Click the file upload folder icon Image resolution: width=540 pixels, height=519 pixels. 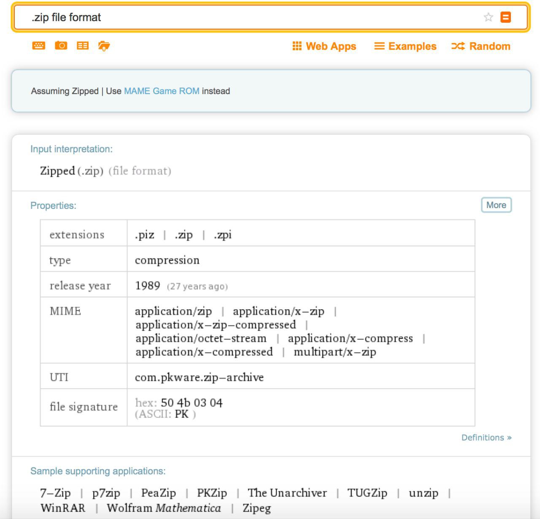pyautogui.click(x=104, y=46)
